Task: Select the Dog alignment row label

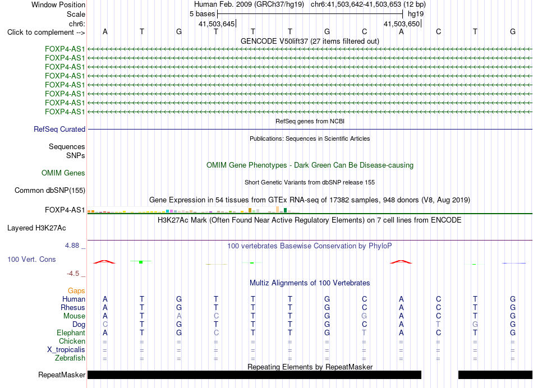Action: [79, 325]
